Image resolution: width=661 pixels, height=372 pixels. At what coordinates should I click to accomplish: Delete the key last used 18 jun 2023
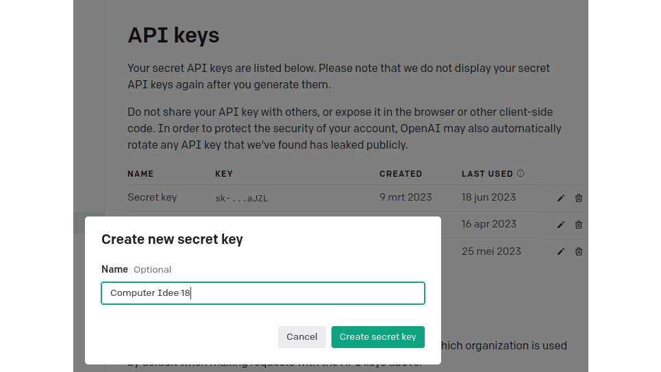(579, 198)
